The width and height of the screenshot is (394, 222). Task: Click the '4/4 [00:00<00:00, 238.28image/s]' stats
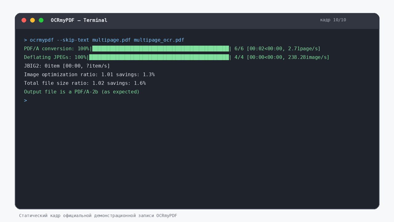282,57
